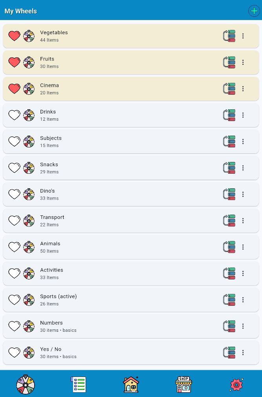The width and height of the screenshot is (262, 397).
Task: Create a new wheel with the plus button
Action: (254, 11)
